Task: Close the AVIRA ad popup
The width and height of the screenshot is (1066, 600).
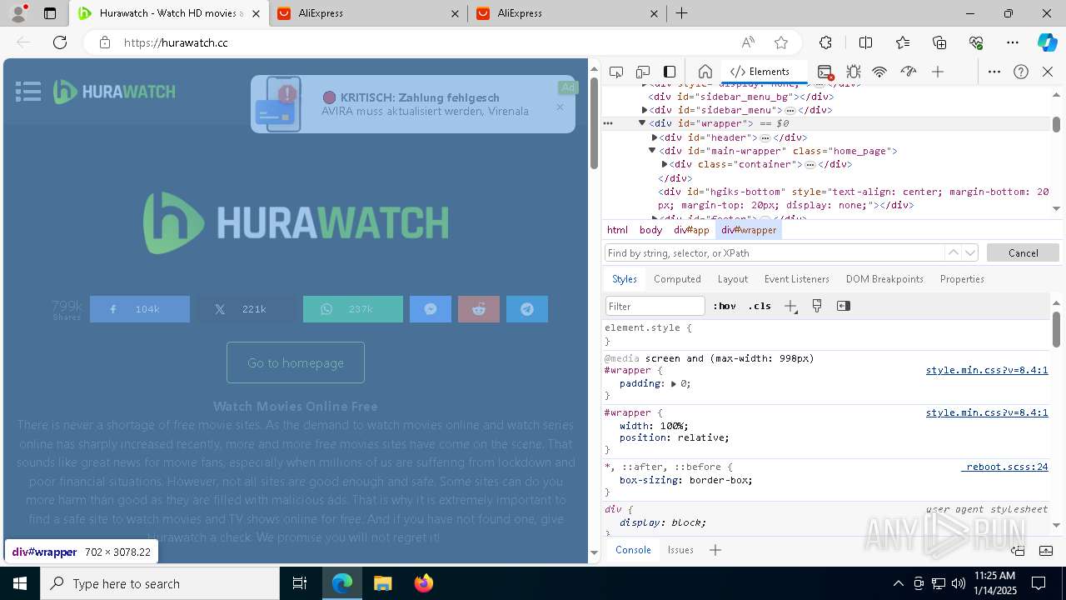Action: tap(560, 107)
